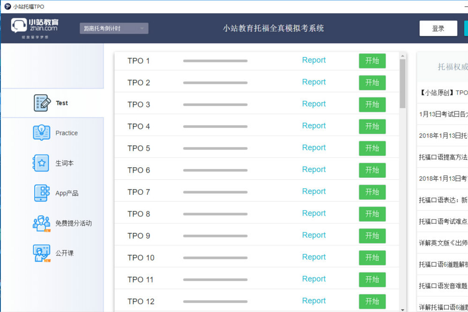Open the 详解英文版《出师 news item
This screenshot has width=468, height=312.
click(x=444, y=243)
